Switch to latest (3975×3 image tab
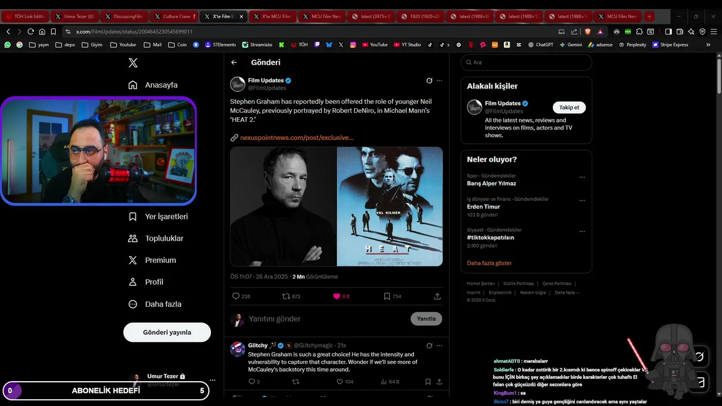The height and width of the screenshot is (406, 722). tap(371, 16)
